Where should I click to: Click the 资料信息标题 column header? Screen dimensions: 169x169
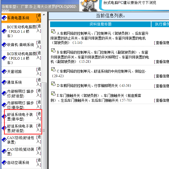coord(100,24)
